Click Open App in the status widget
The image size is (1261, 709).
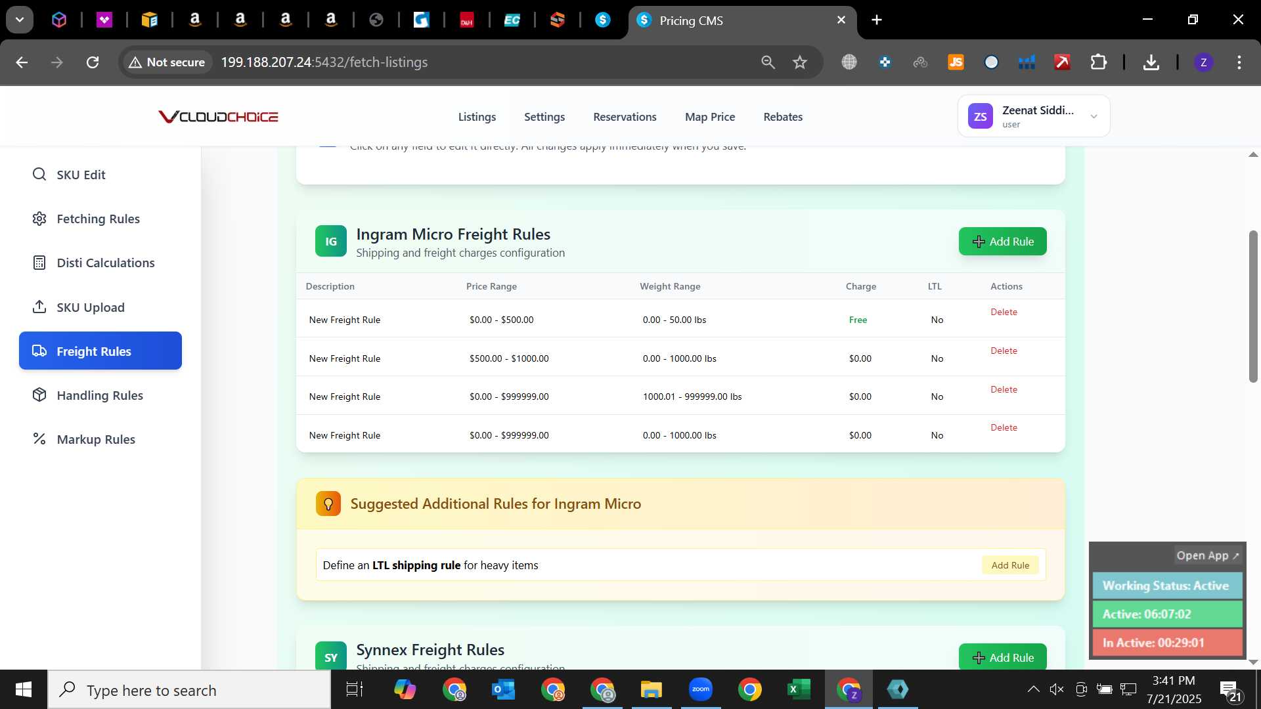1207,555
